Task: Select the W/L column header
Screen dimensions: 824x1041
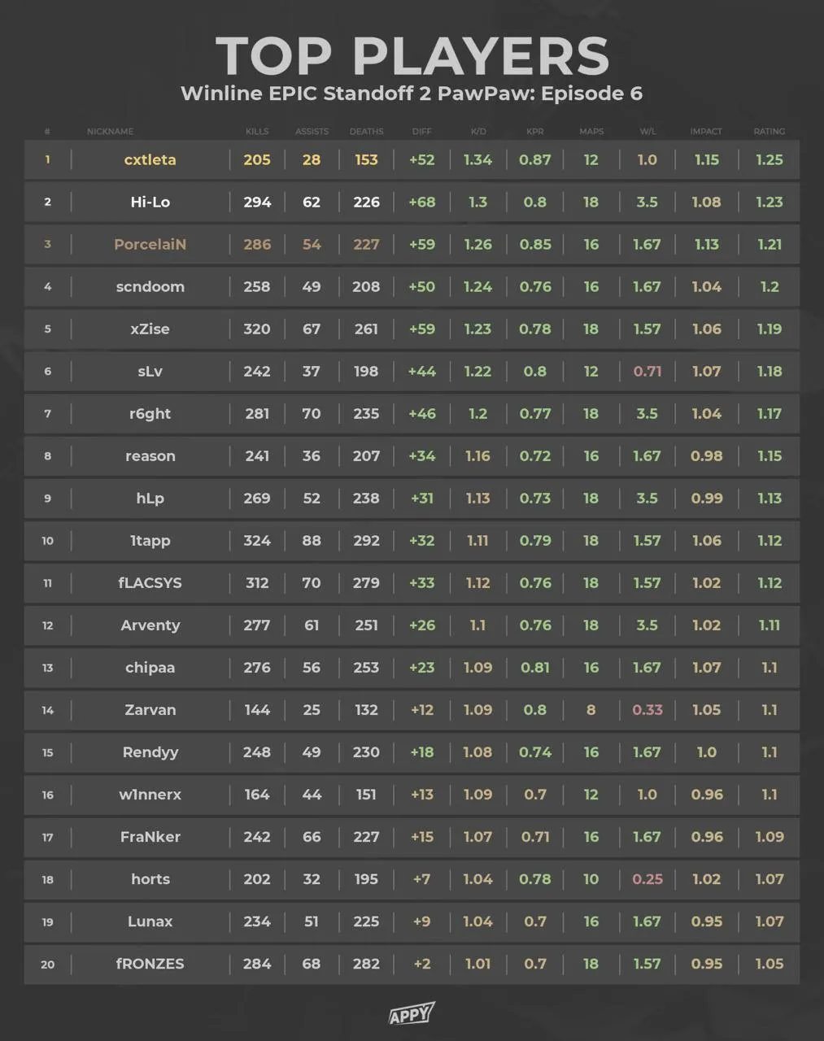Action: tap(647, 131)
